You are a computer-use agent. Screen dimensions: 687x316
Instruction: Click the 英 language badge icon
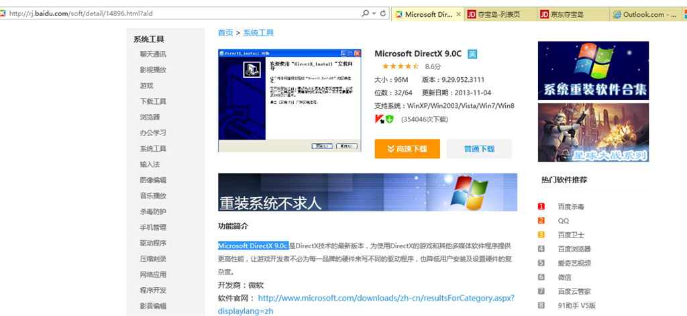click(472, 54)
